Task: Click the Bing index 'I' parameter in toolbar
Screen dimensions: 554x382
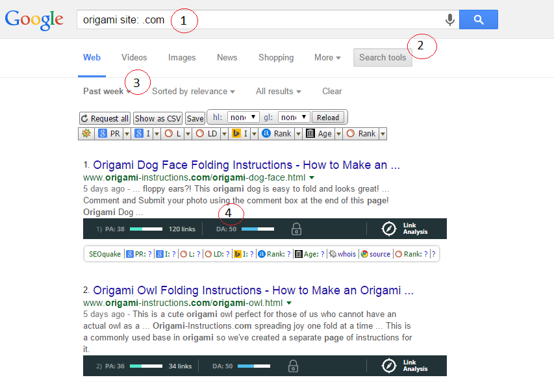Action: coord(240,134)
